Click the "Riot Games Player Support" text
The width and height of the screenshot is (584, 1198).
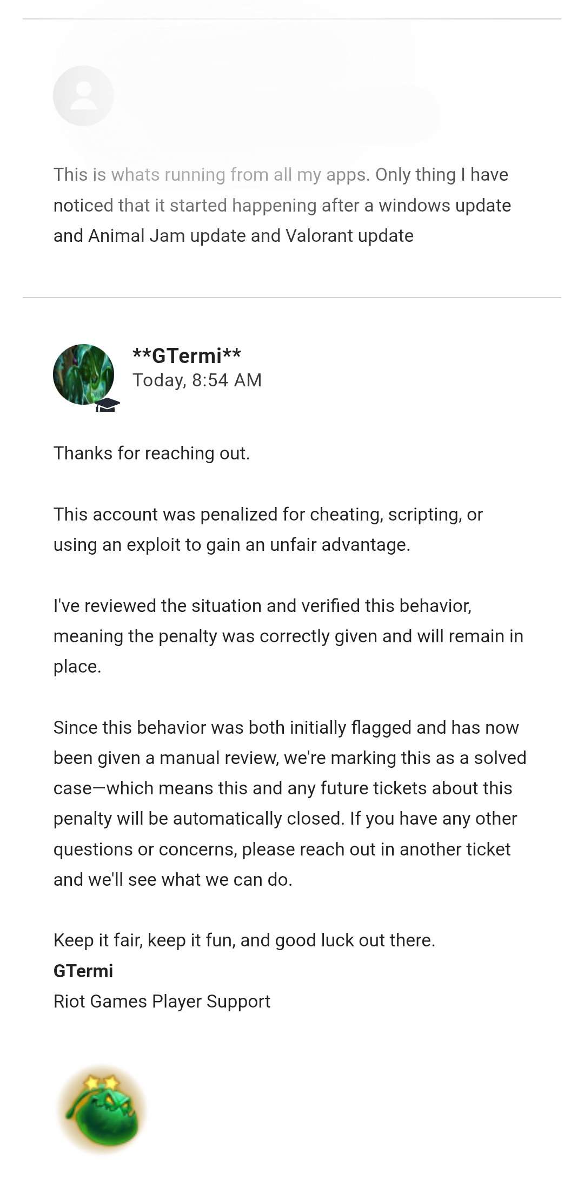162,1002
